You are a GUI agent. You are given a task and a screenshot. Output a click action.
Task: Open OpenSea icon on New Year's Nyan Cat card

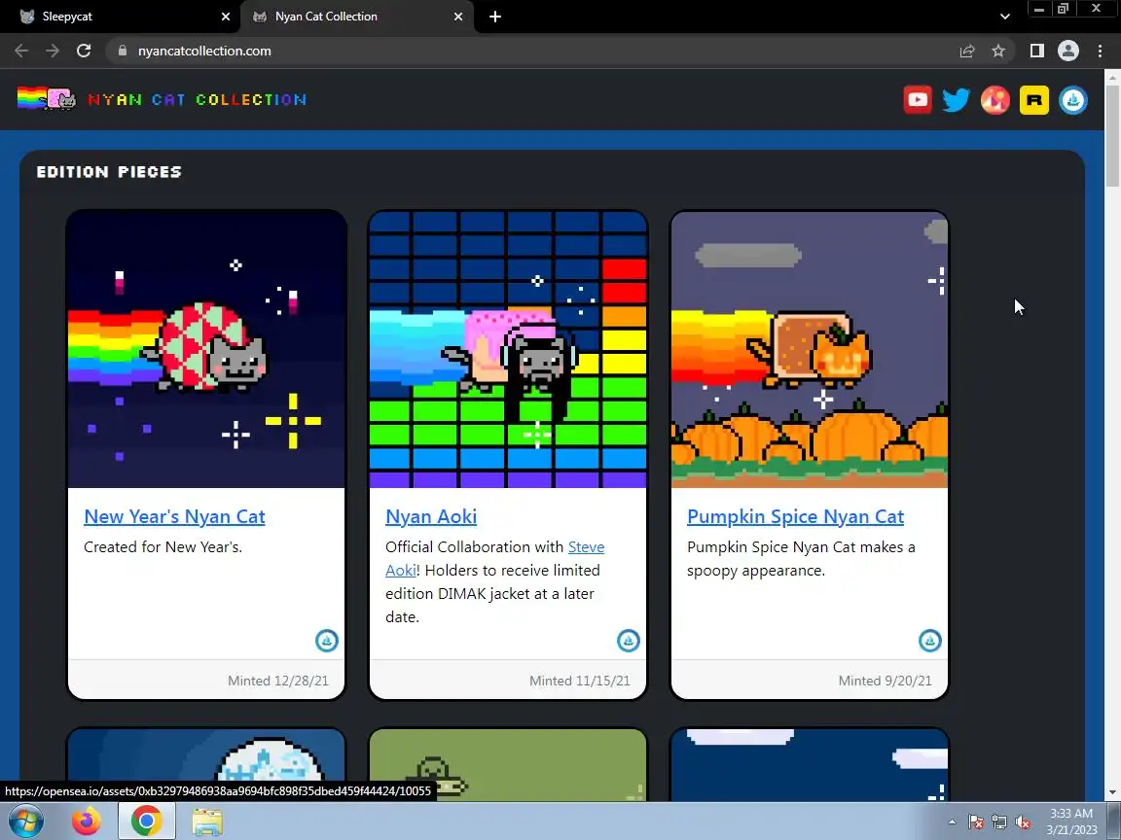[x=327, y=641]
